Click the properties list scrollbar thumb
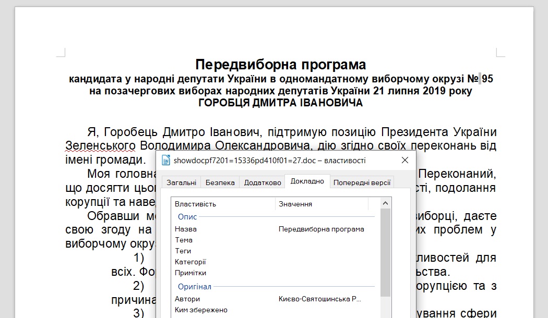548x318 pixels. [386, 253]
